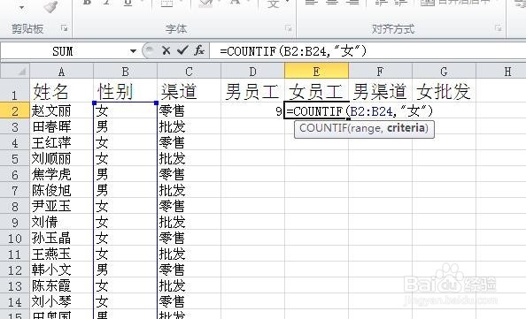Viewport: 526px width, 319px height.
Task: Select highlighted row 2 header
Action: [x=15, y=110]
